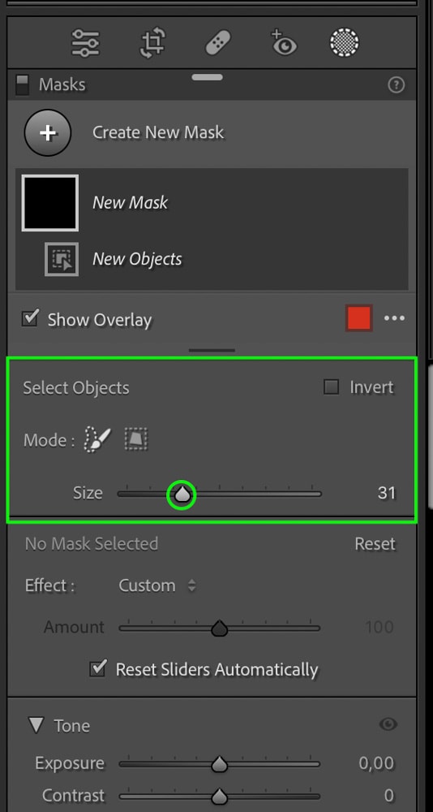Click the Create New Mask plus button
The image size is (433, 812).
[48, 132]
